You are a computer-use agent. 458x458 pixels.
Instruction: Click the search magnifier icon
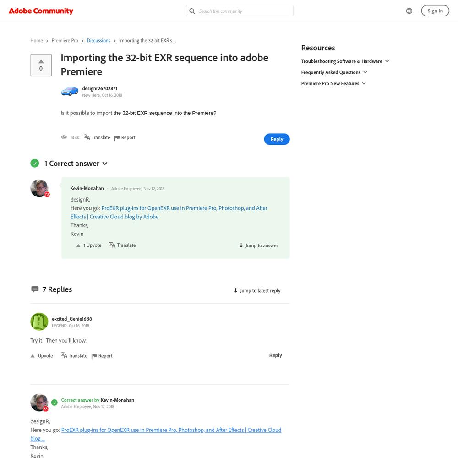[192, 11]
